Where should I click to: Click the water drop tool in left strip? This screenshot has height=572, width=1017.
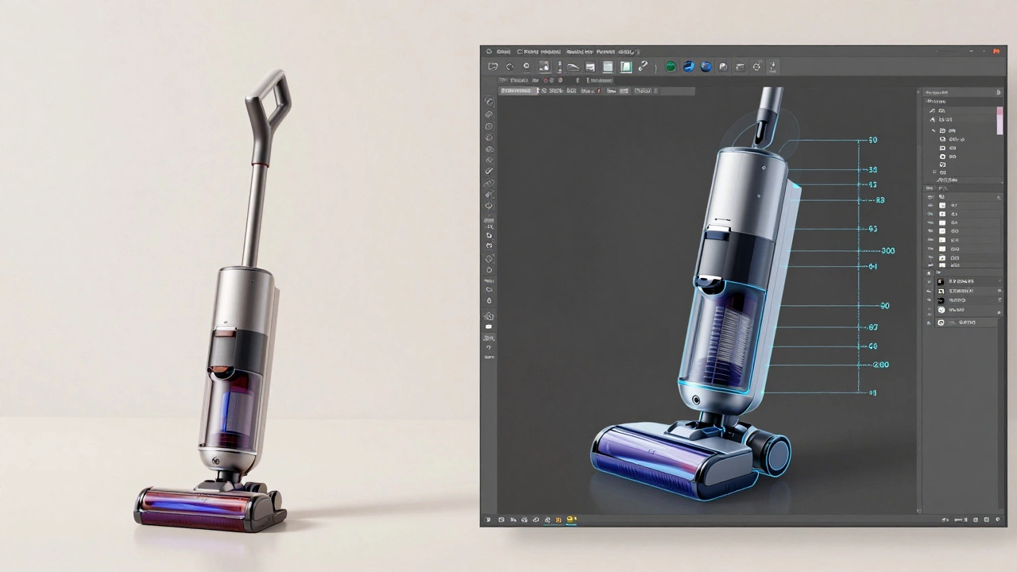coord(489,300)
